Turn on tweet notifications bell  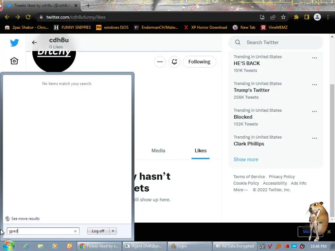pos(174,62)
